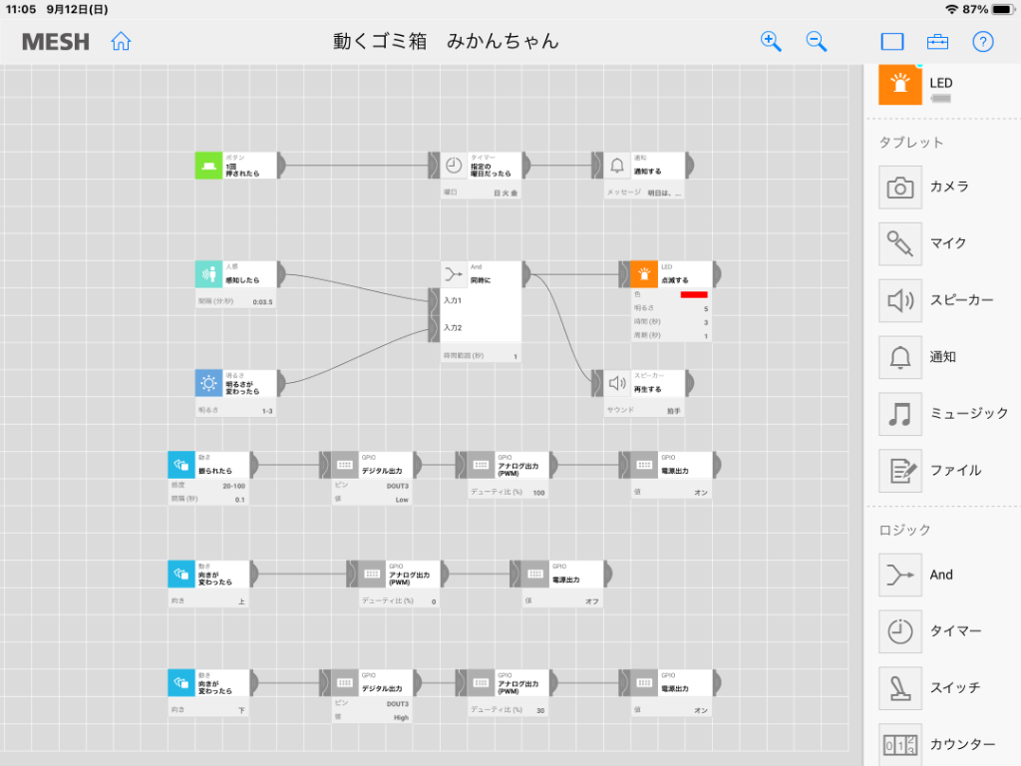
Task: Zoom in on the canvas
Action: [771, 42]
